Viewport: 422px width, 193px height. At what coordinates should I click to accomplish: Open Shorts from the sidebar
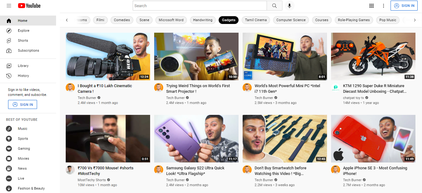28,40
